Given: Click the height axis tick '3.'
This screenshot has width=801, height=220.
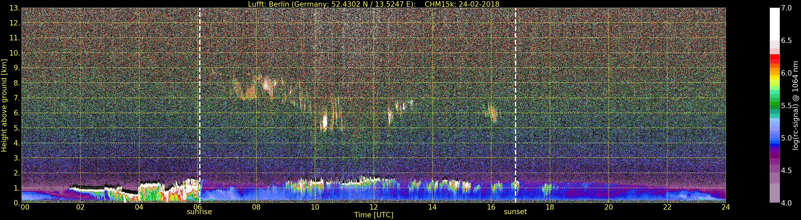Looking at the screenshot, I should pyautogui.click(x=16, y=158).
